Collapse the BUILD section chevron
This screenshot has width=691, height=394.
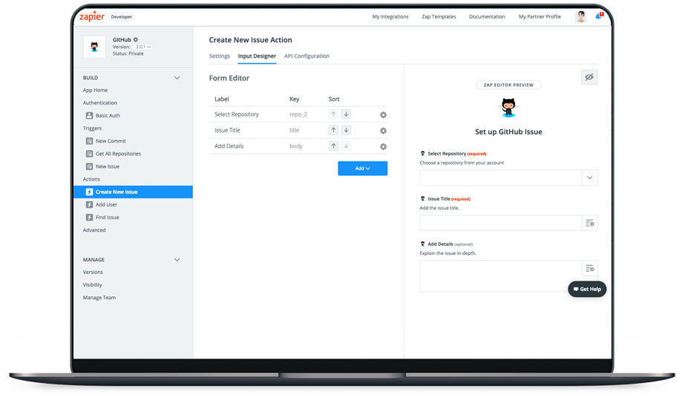177,78
